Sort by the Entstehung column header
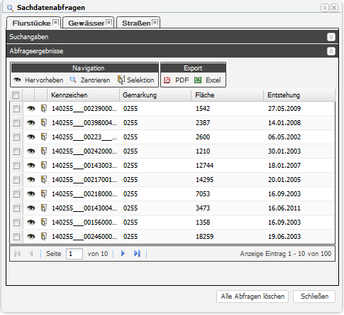The width and height of the screenshot is (344, 315). coord(299,95)
